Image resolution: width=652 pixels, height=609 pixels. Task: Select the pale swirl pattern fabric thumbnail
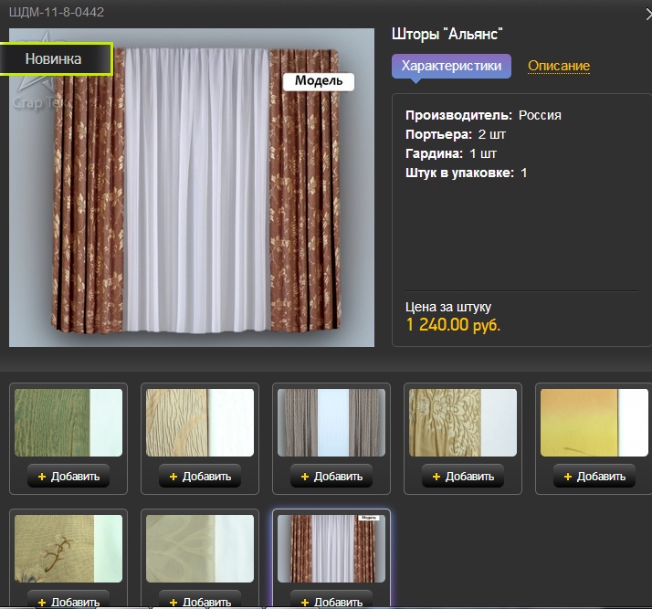tap(200, 549)
